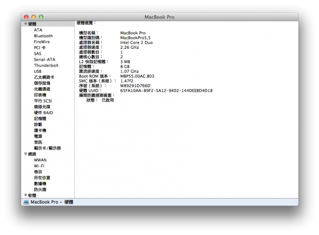
Task: Click MacBook Pro in the bottom path bar
Action: pyautogui.click(x=44, y=202)
